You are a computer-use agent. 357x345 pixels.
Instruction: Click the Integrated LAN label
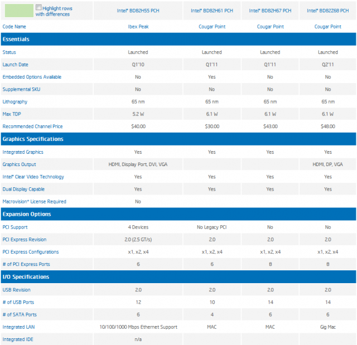18,327
